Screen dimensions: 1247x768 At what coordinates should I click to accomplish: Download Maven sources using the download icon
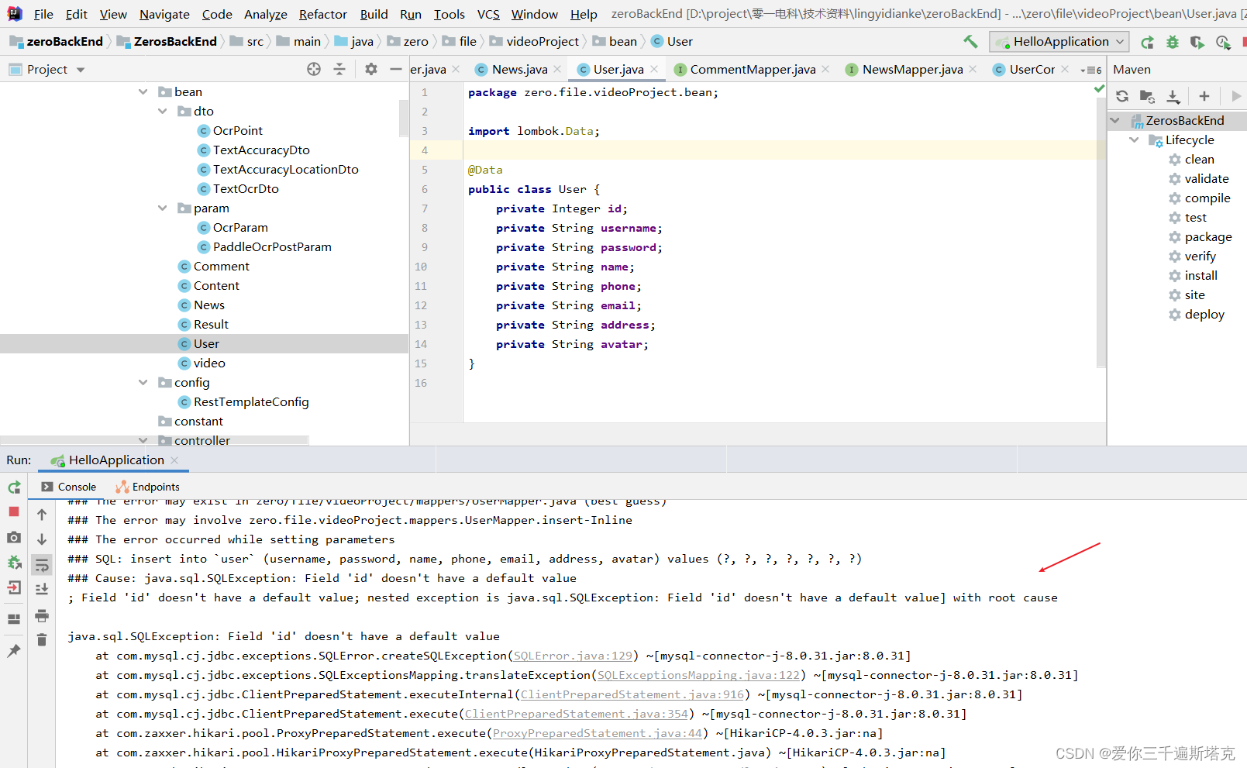[1173, 95]
